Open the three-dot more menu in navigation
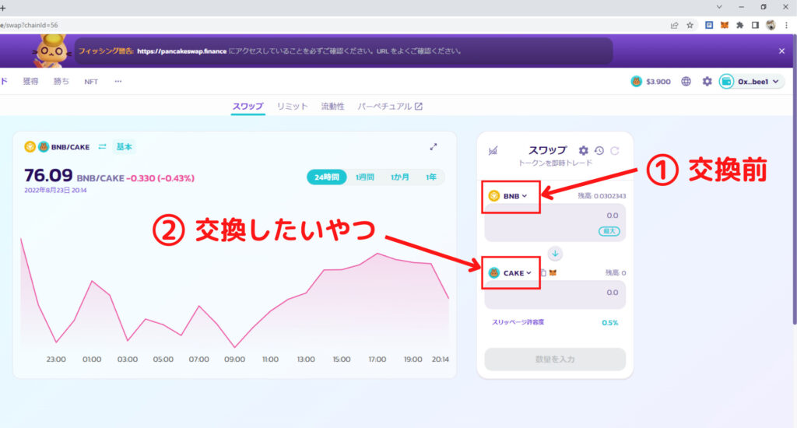 point(118,82)
